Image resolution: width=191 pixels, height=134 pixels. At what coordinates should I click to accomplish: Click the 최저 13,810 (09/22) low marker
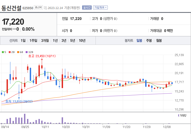pos(19,101)
